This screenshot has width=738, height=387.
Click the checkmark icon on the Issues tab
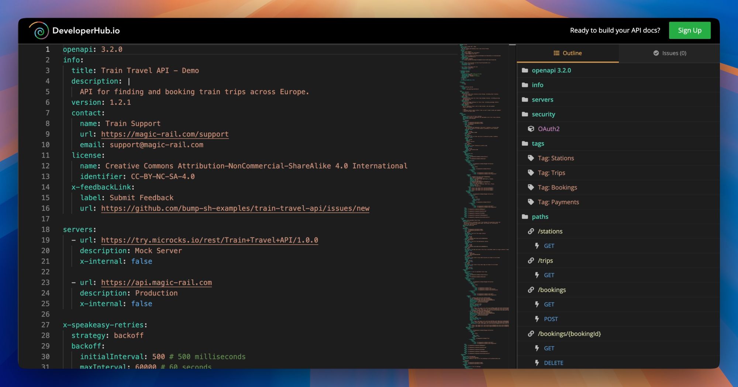[656, 53]
